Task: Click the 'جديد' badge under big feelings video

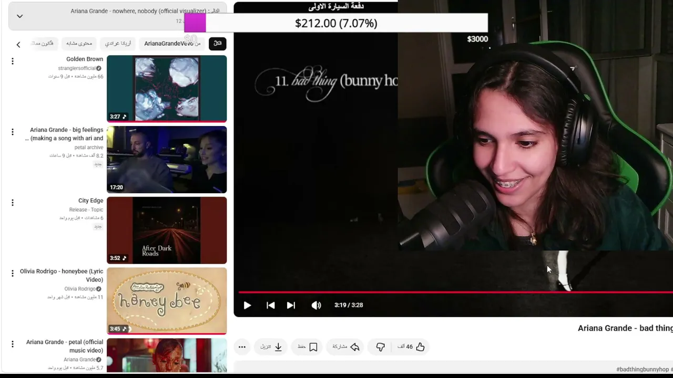Action: (x=98, y=164)
